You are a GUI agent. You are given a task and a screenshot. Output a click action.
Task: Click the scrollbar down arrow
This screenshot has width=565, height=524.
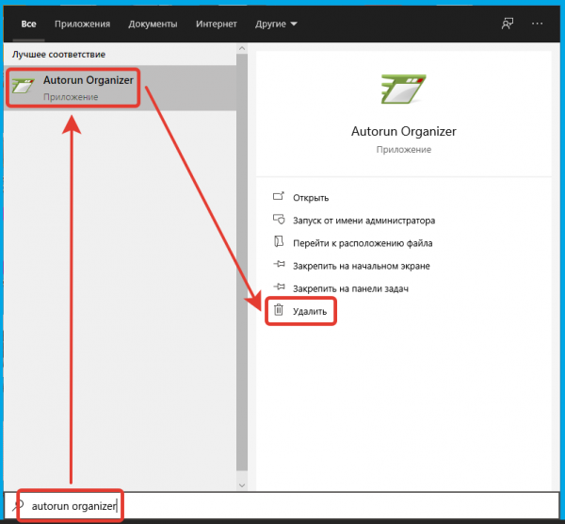point(242,485)
